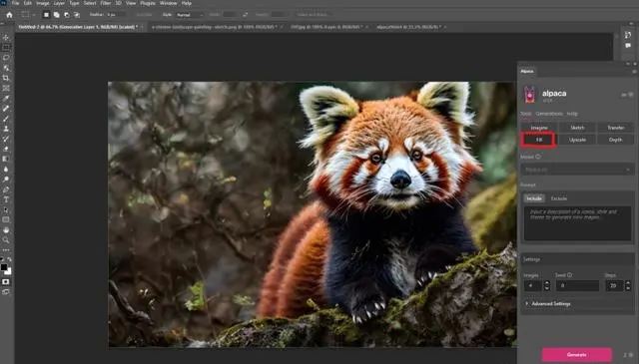Click the Home icon in options bar

click(9, 15)
